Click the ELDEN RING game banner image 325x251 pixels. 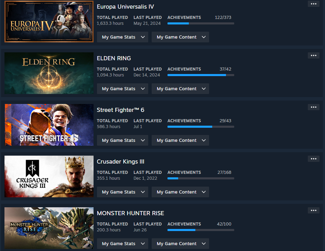pos(49,73)
